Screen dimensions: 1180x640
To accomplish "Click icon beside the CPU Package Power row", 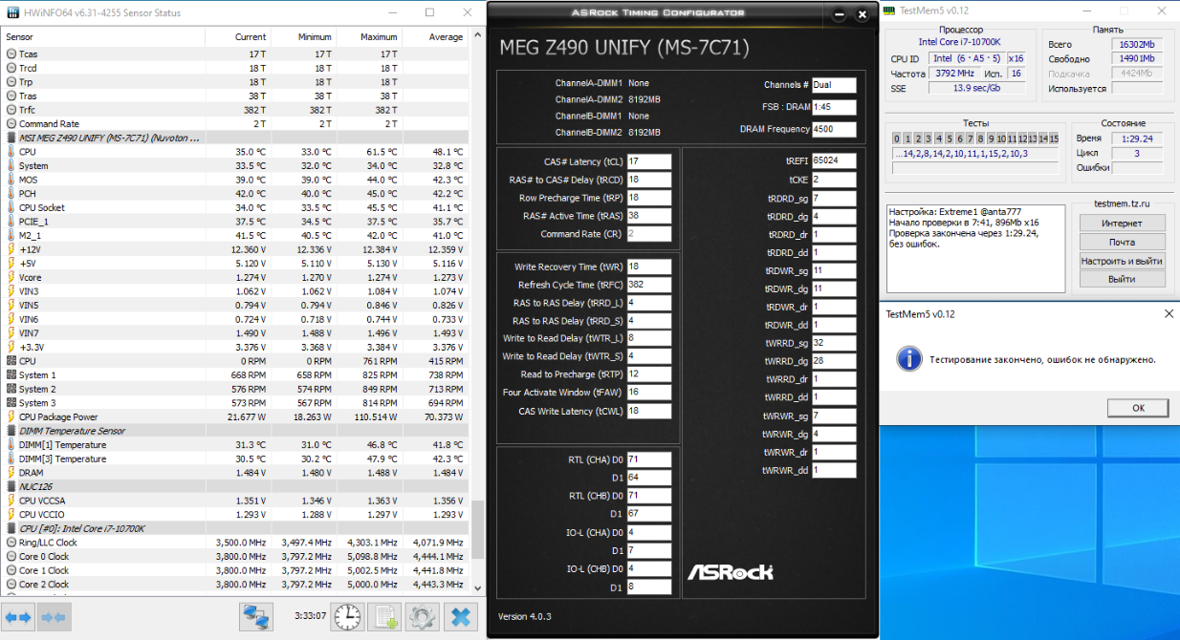I will pos(11,416).
